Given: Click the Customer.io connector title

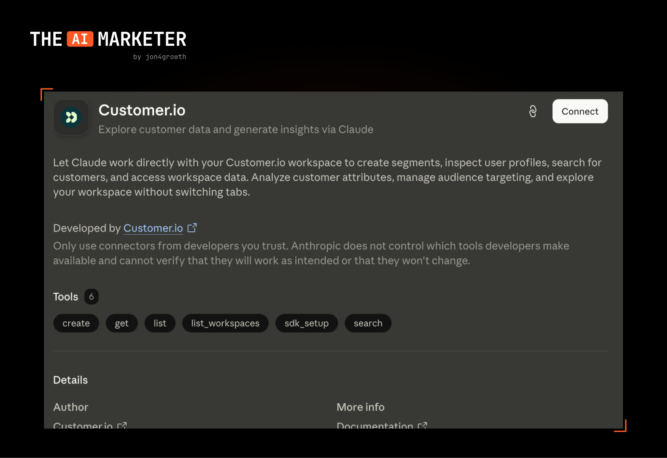Looking at the screenshot, I should coord(142,110).
